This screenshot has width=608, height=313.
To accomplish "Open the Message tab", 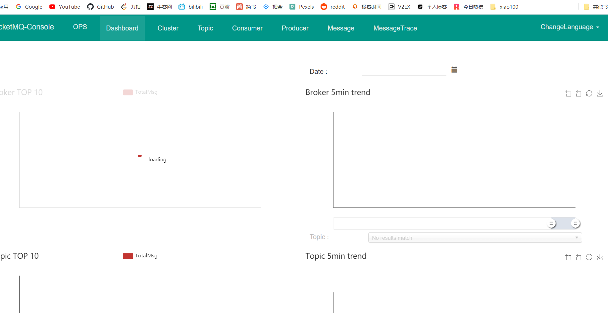I will 341,28.
